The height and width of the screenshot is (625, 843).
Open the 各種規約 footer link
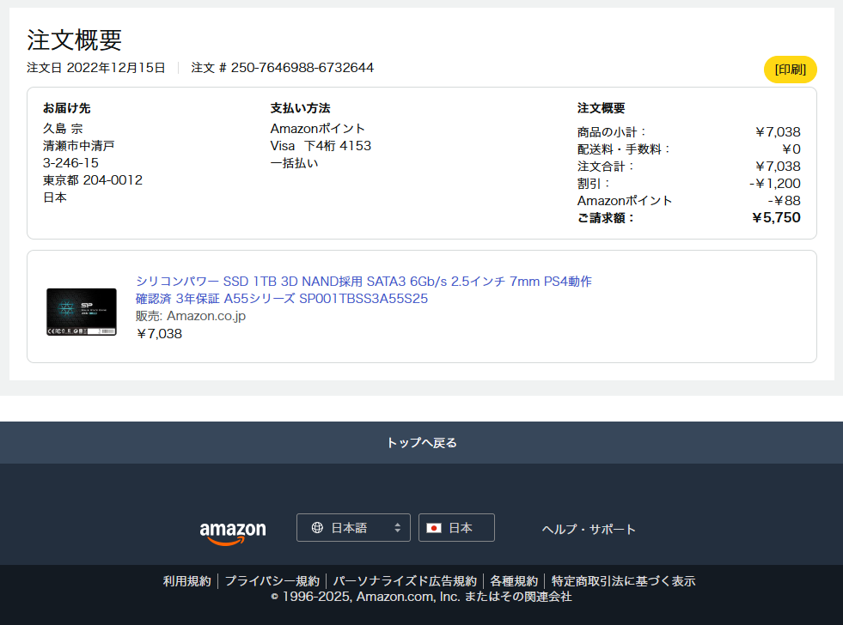point(514,581)
